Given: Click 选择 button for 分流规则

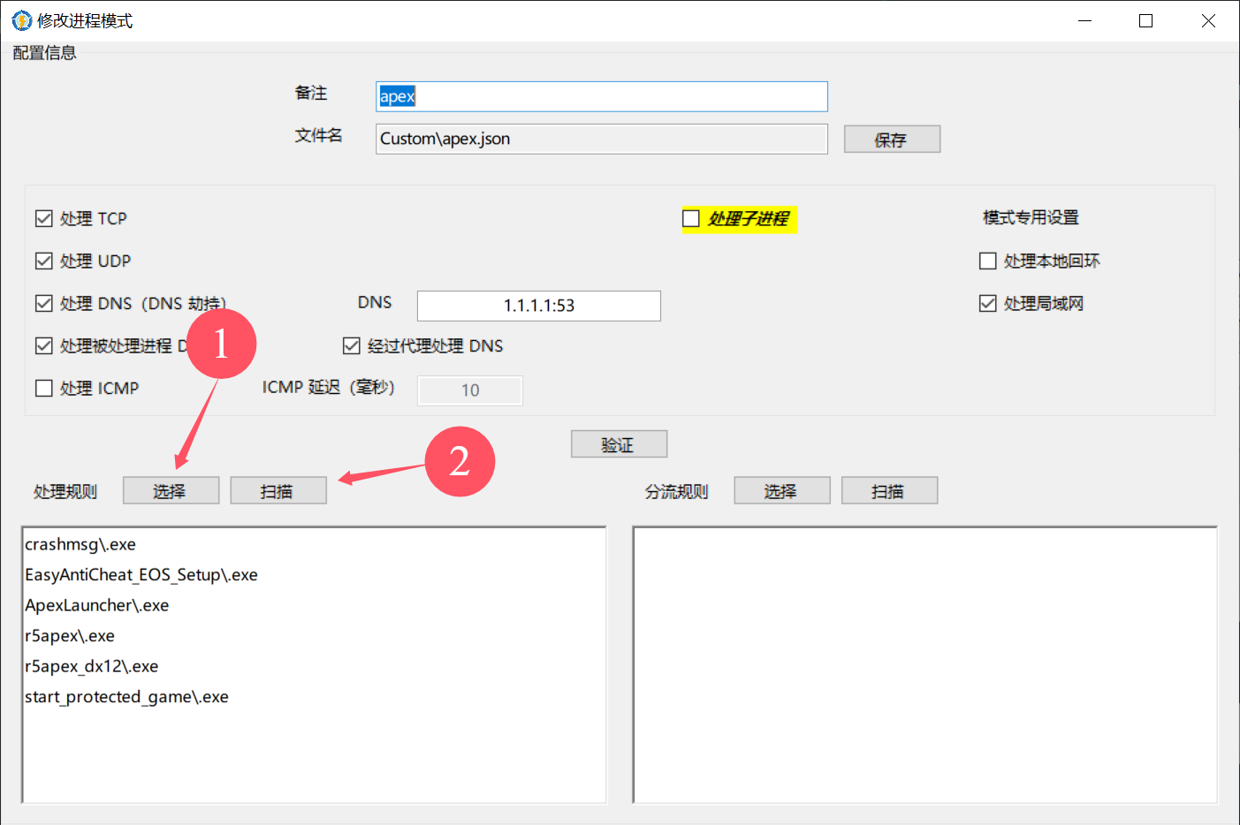Looking at the screenshot, I should coord(781,491).
